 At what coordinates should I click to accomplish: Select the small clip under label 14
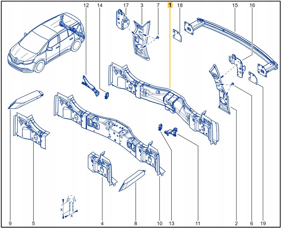106,95
